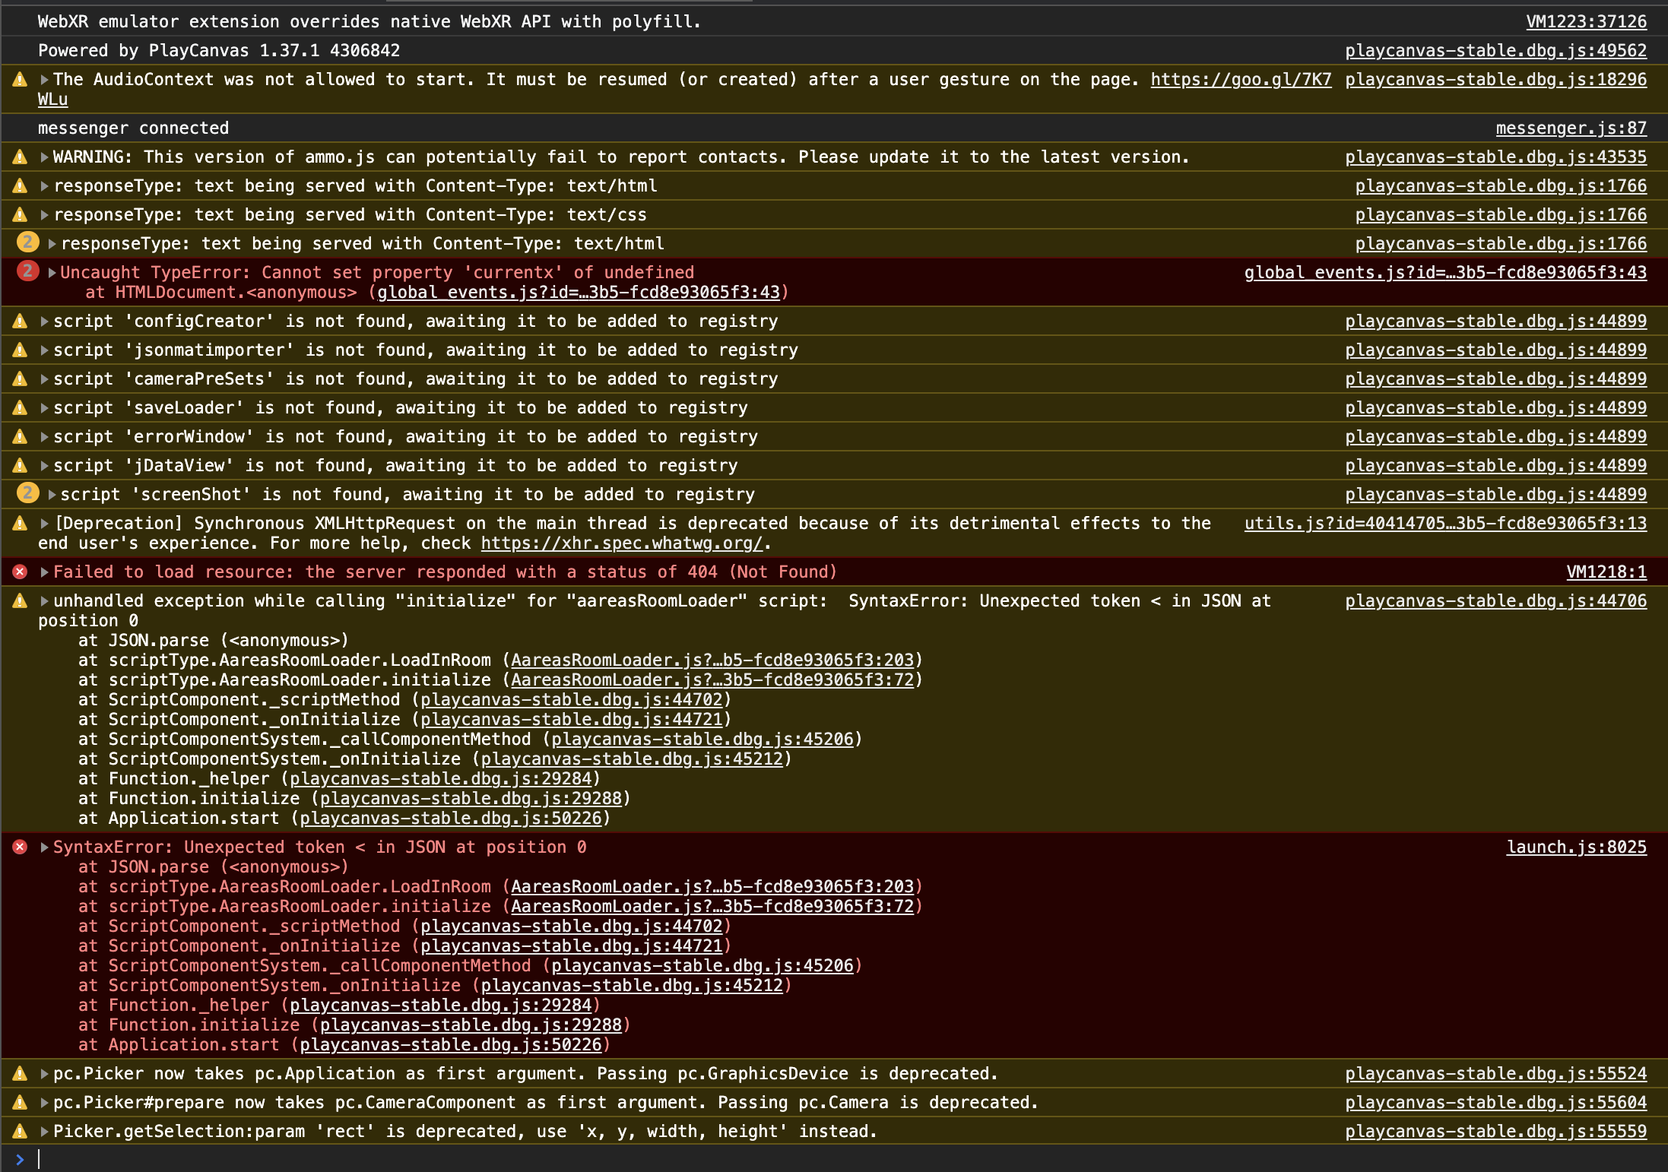Expand Failed to load resource error
This screenshot has height=1172, width=1668.
tap(45, 572)
